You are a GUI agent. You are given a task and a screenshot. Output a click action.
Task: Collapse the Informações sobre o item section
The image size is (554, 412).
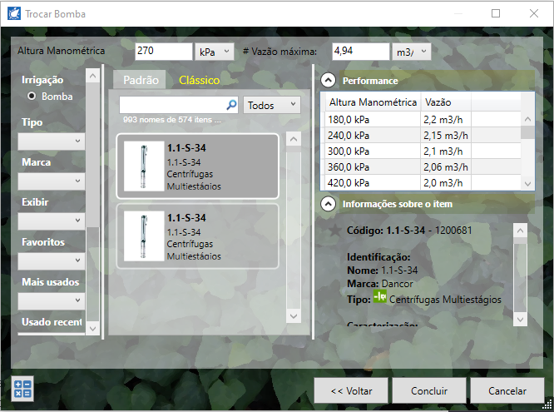tap(329, 204)
